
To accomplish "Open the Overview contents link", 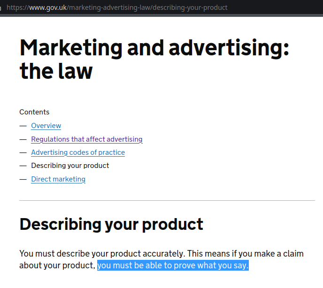I will coord(46,126).
